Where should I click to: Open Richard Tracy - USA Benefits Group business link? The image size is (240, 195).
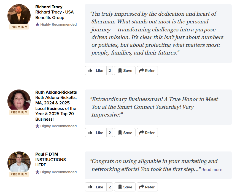tap(54, 15)
